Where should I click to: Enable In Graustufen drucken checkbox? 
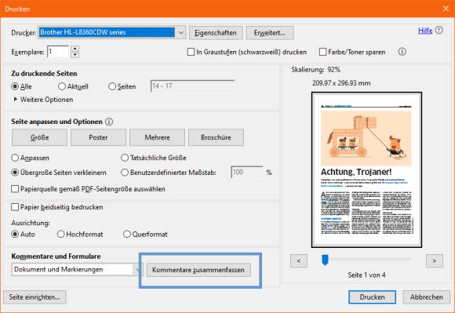191,52
